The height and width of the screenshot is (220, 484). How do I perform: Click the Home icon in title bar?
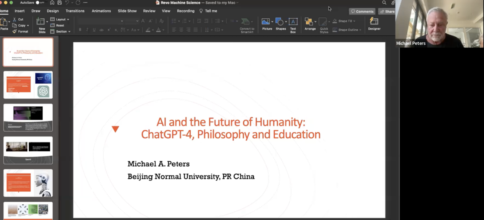point(52,3)
